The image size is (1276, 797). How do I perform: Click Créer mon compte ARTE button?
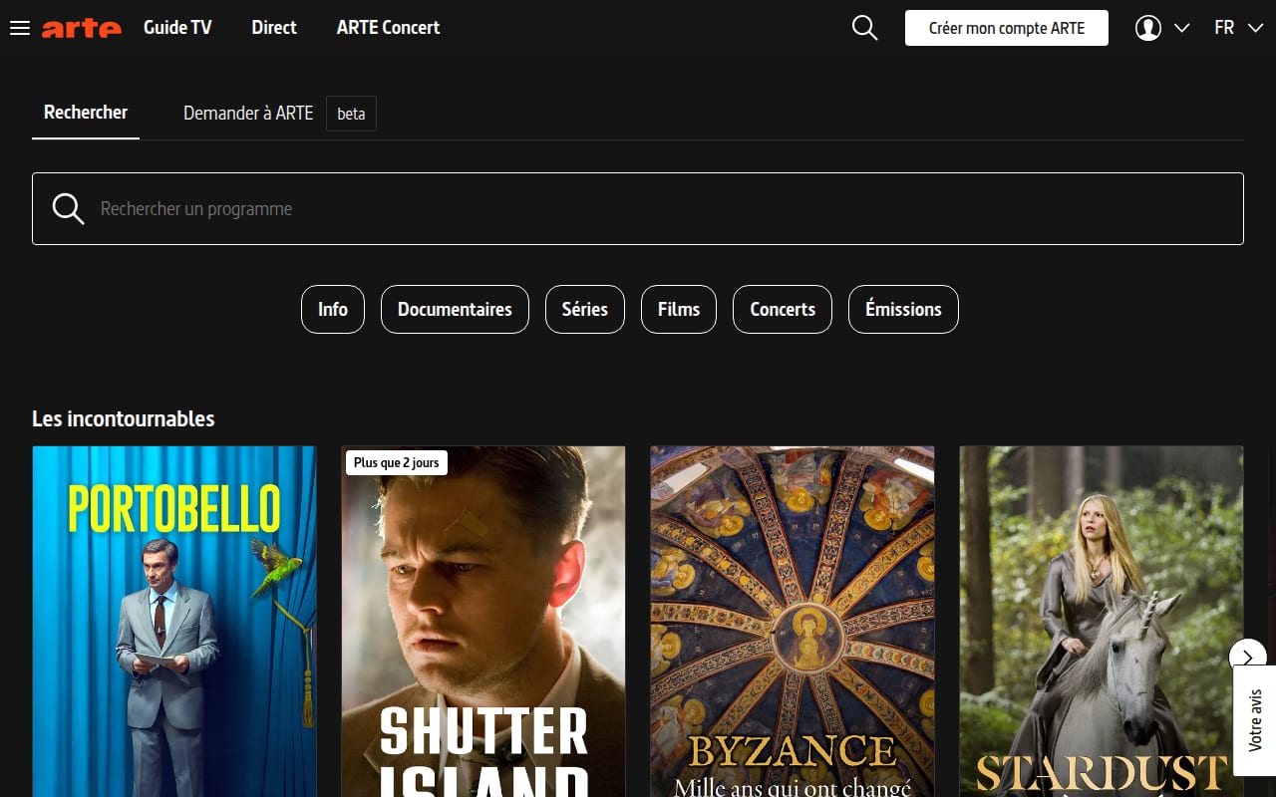pyautogui.click(x=1007, y=28)
